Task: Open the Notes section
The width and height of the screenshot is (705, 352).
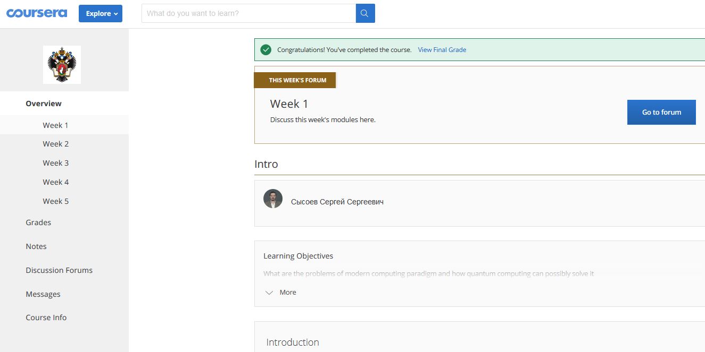Action: click(x=36, y=246)
